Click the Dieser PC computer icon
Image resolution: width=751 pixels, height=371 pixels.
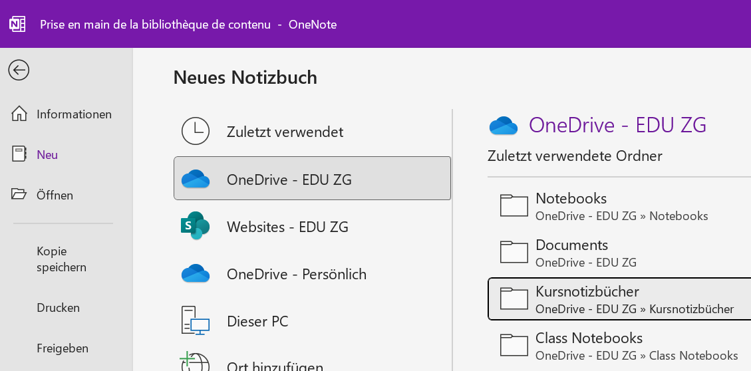196,321
